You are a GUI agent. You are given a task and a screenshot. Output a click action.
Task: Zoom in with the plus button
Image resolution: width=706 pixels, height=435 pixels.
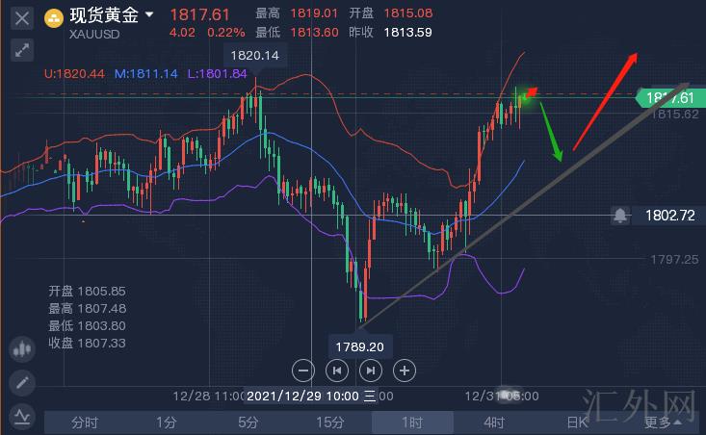pos(405,370)
